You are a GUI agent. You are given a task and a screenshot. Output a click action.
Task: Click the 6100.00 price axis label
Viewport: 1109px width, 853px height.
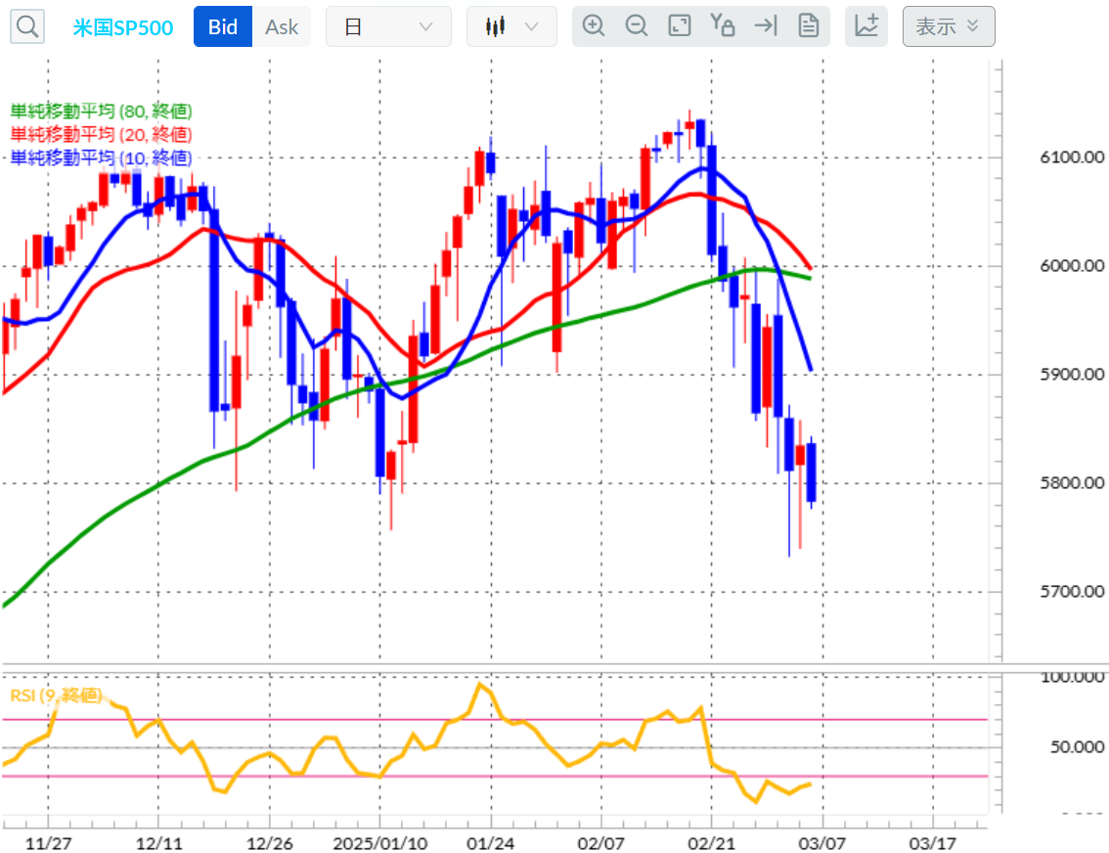coord(1072,157)
